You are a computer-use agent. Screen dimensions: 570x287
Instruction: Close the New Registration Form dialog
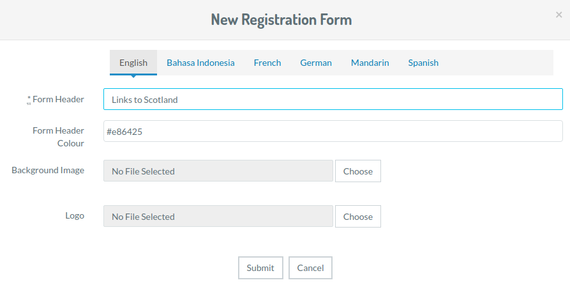pos(559,15)
